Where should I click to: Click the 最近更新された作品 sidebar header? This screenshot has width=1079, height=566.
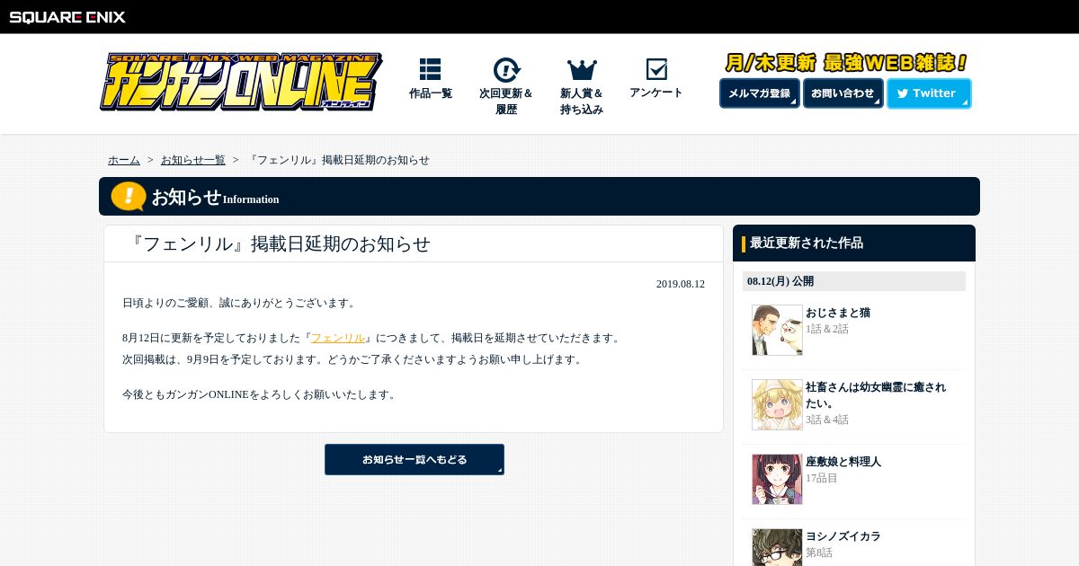tap(854, 243)
